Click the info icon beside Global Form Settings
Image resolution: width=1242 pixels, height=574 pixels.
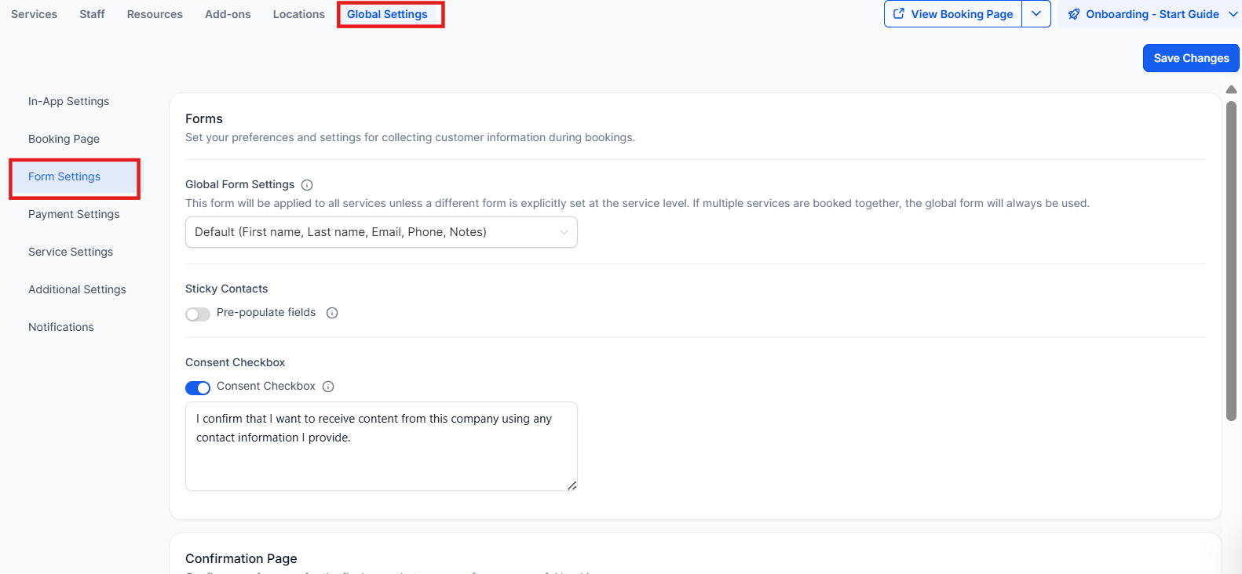click(307, 185)
